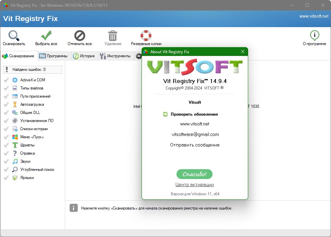The image size is (331, 237).
Task: Click the Общие DLL gears icon
Action: [x=15, y=113]
